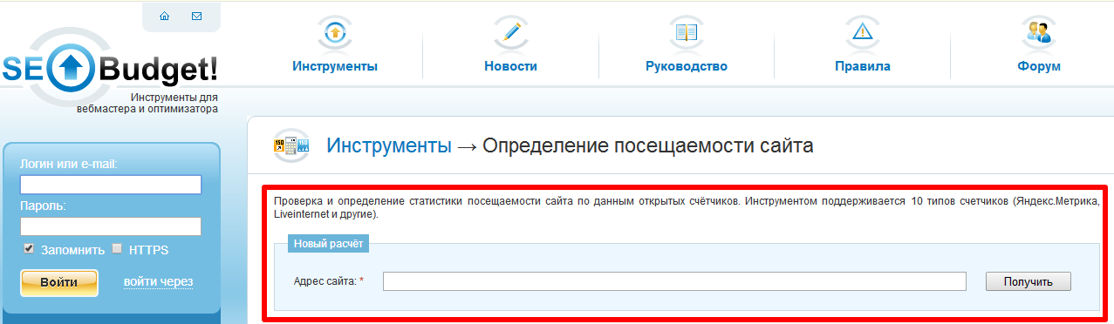Follow the Инструменты breadcrumb link in heading
Image resolution: width=1114 pixels, height=324 pixels.
click(x=389, y=145)
